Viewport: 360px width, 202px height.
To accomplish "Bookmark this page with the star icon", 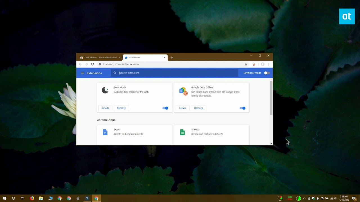I will click(246, 64).
